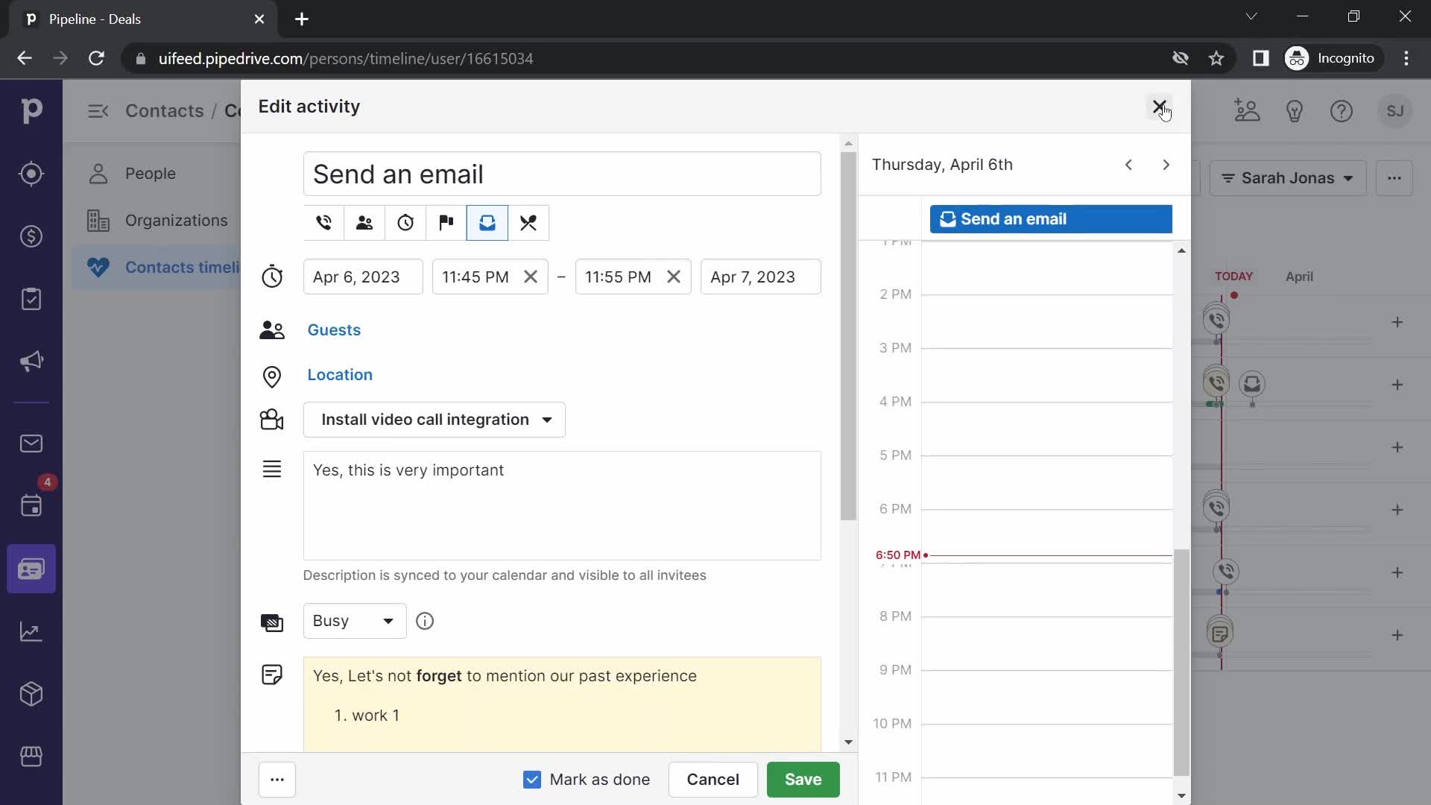
Task: Click the People navigation menu item
Action: click(151, 173)
